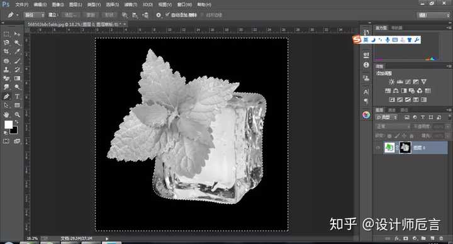
Task: Select the Gradient tool
Action: point(18,78)
